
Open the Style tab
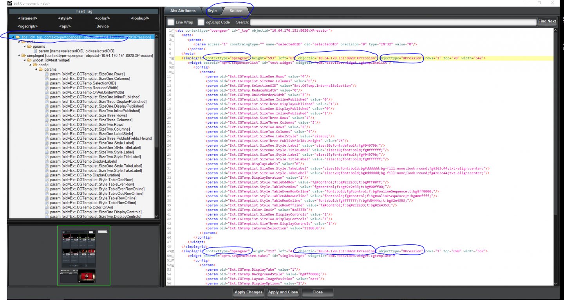click(212, 11)
